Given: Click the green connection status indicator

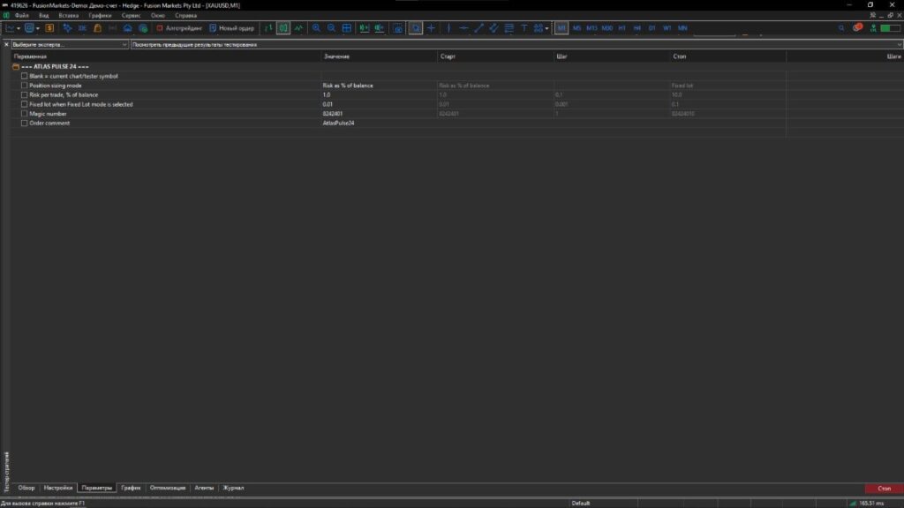Looking at the screenshot, I should click(x=890, y=27).
